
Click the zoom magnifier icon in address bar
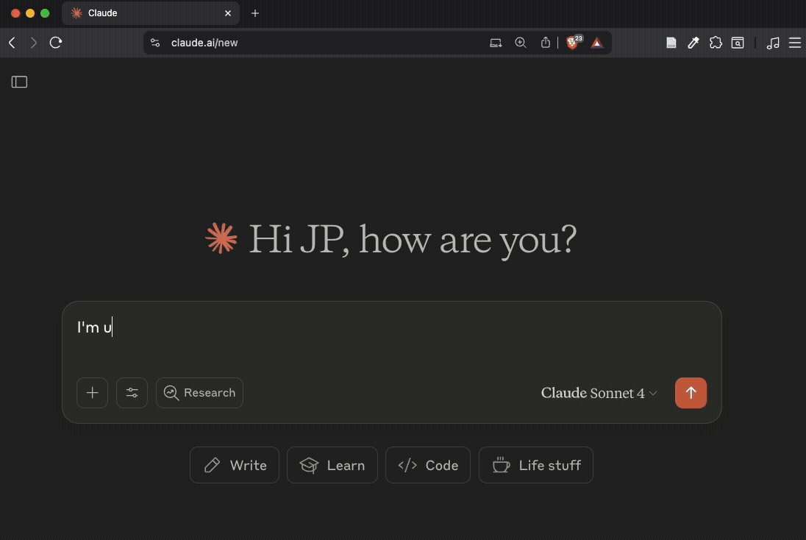521,43
